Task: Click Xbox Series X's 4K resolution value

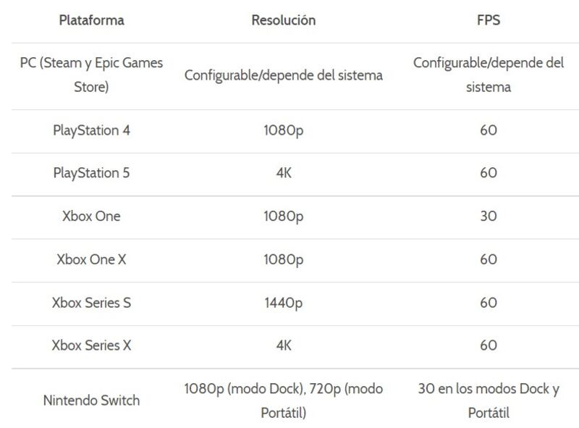Action: (283, 346)
